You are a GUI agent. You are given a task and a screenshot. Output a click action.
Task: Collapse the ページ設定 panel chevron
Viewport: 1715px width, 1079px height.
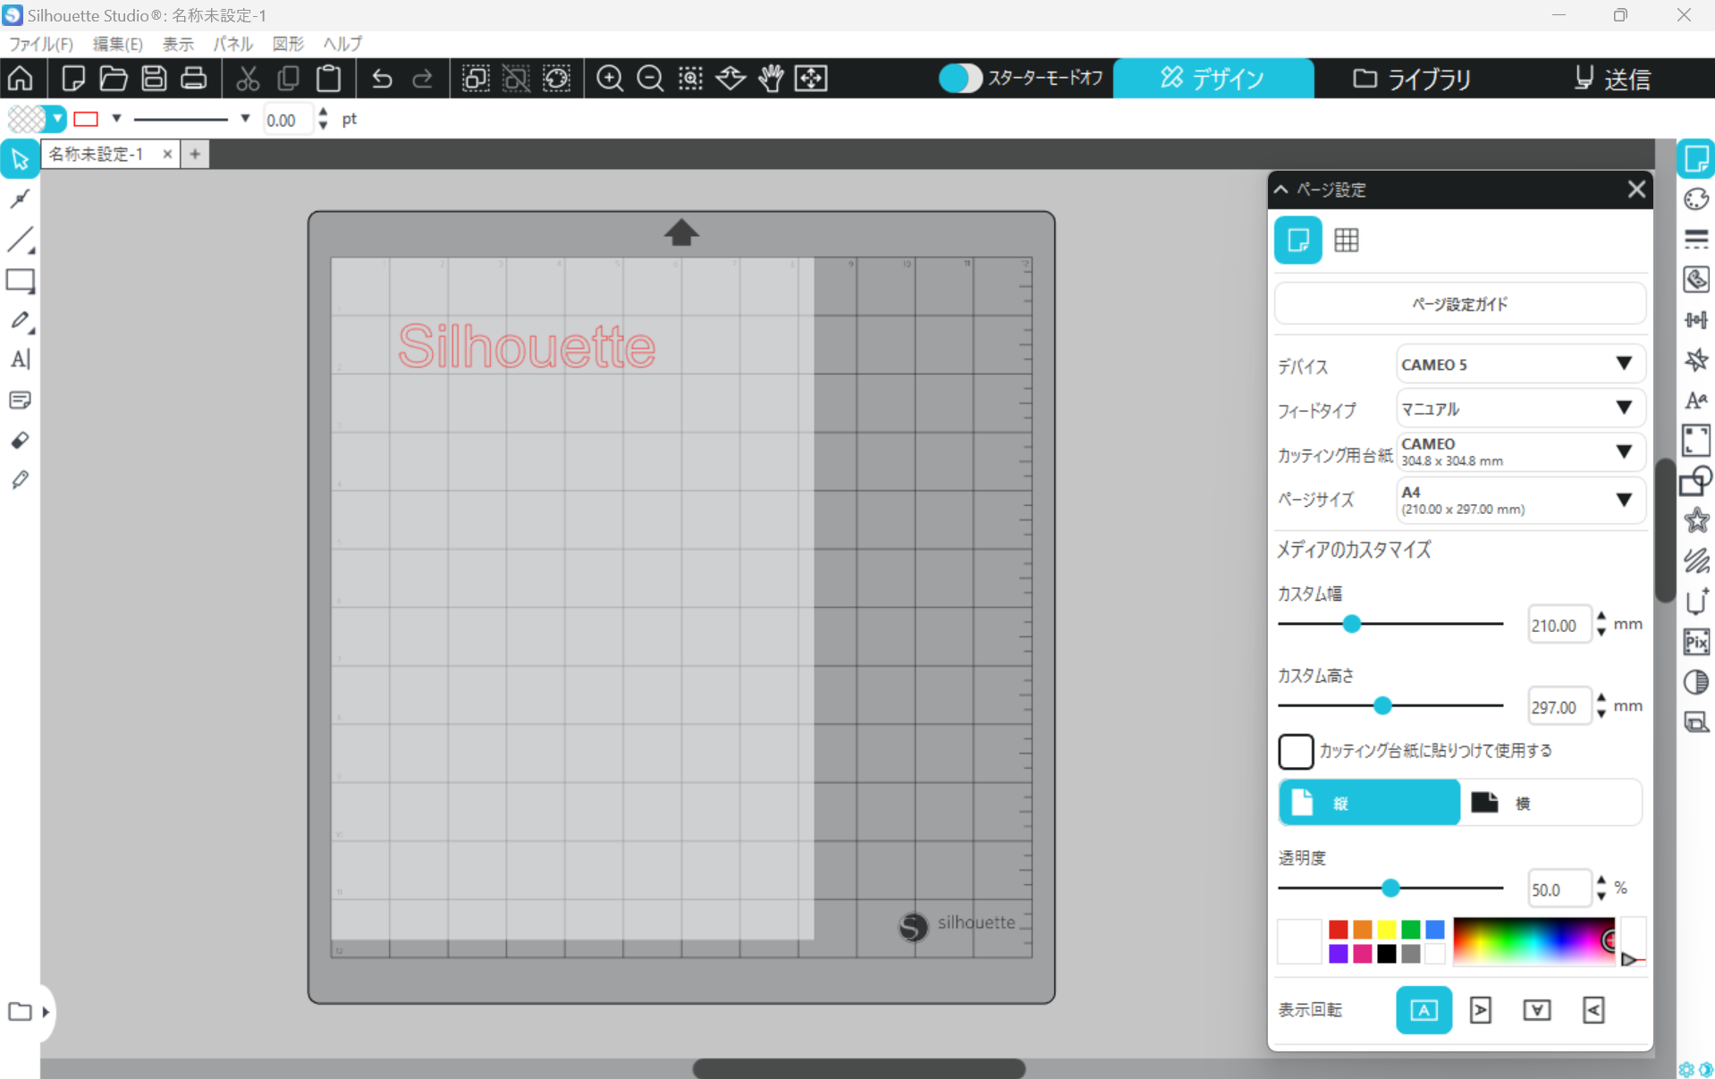1281,190
